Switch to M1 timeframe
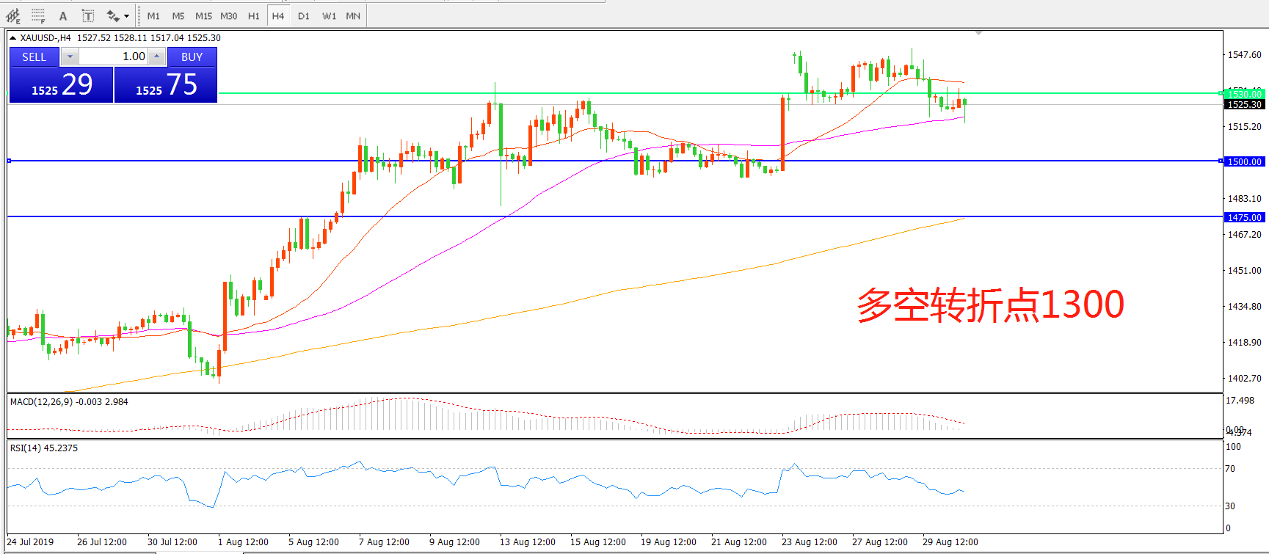The height and width of the screenshot is (554, 1269). coord(153,15)
